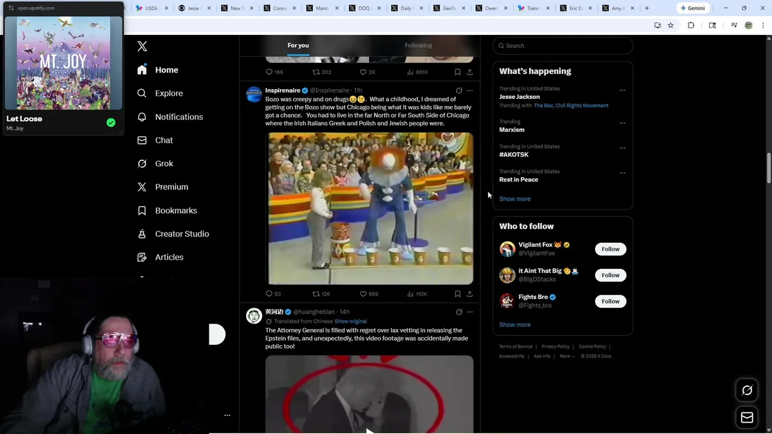Screen dimensions: 772x434
Task: Click the Gemini button
Action: click(x=692, y=8)
